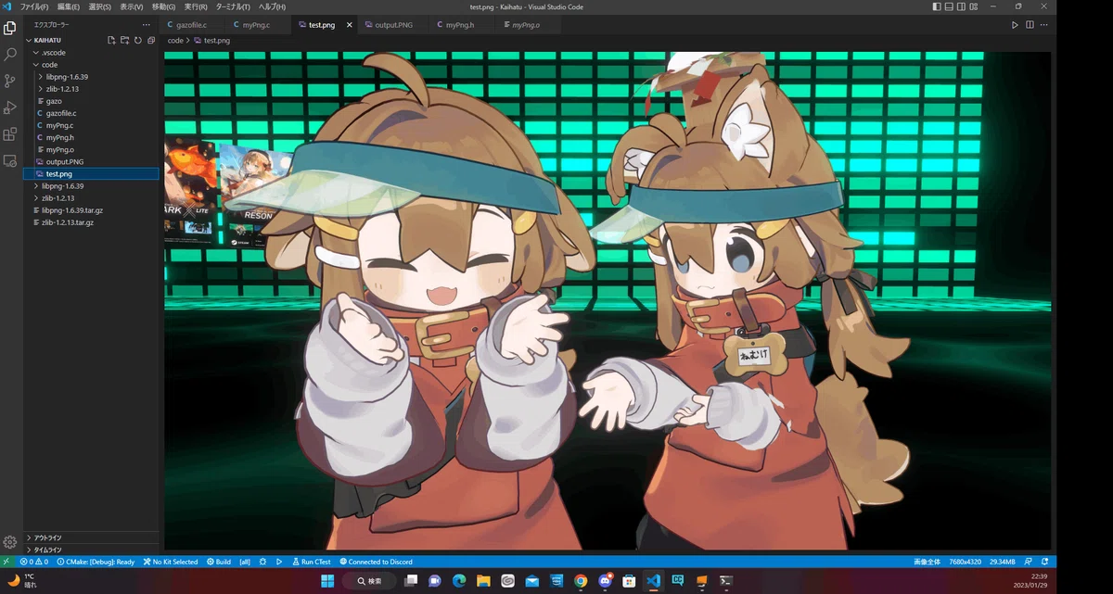Image resolution: width=1113 pixels, height=594 pixels.
Task: Click CMake: [Debug]: Ready status
Action: [x=96, y=562]
